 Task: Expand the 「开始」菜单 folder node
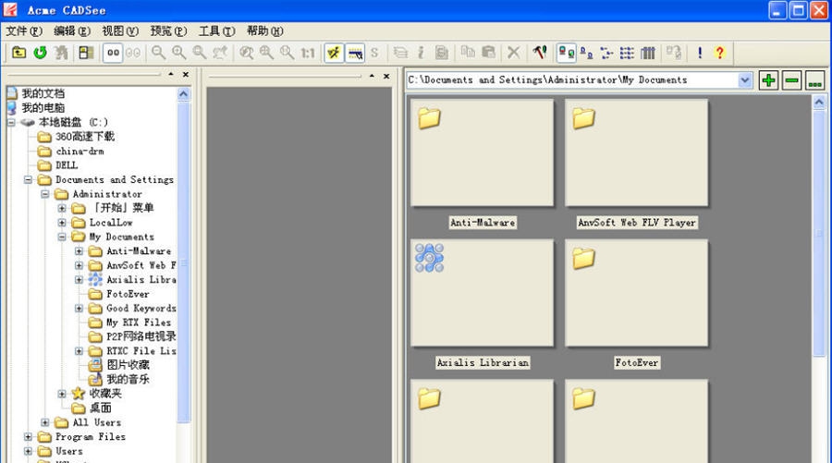coord(62,209)
